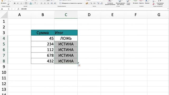Toggle bold formatting (Ж)

15,3
